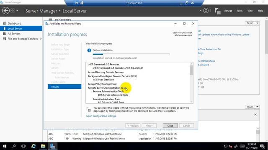Click the Dashboard icon in the sidebar

[x=5, y=23]
